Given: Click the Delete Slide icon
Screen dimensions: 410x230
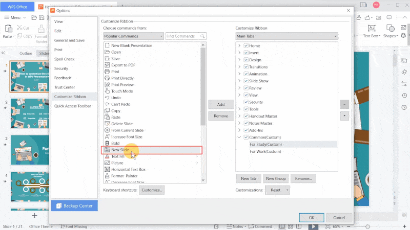Looking at the screenshot, I should click(x=107, y=124).
